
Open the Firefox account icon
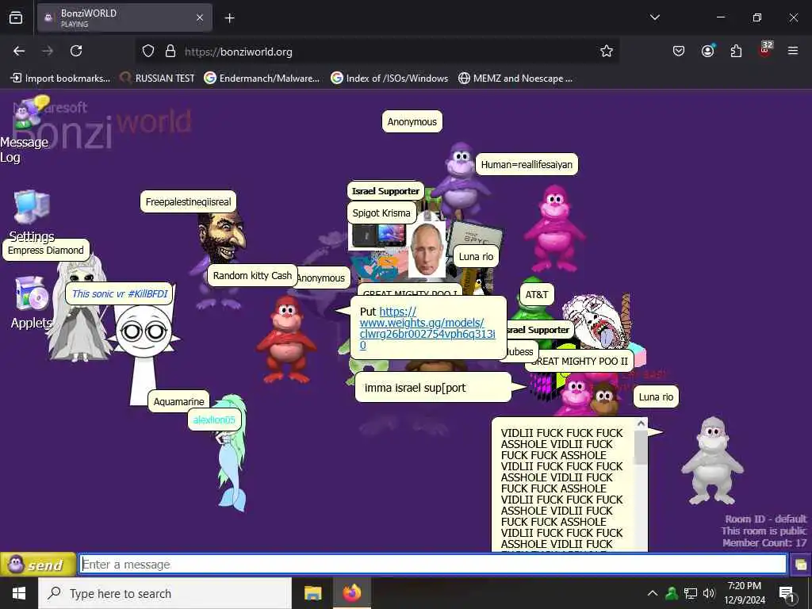point(707,52)
